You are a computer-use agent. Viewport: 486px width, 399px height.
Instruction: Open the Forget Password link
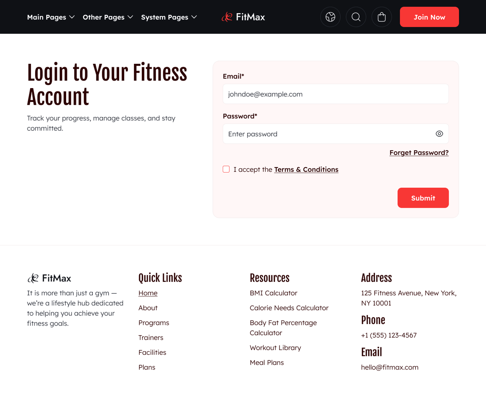[x=419, y=152]
